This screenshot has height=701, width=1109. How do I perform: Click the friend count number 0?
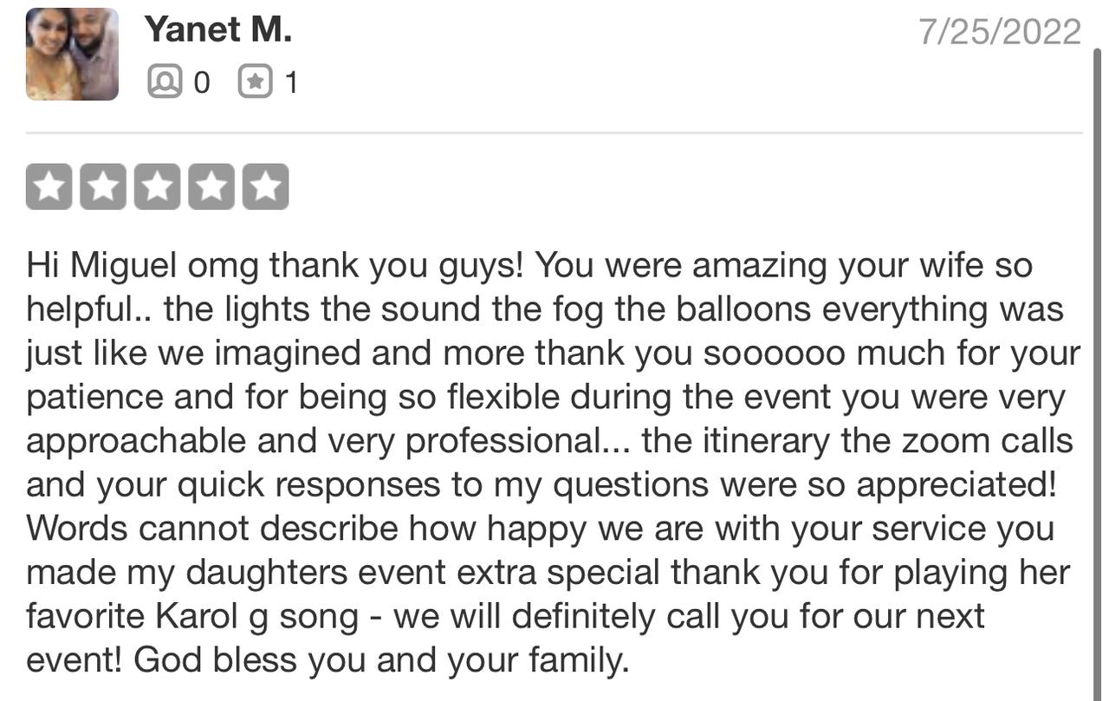(x=201, y=83)
